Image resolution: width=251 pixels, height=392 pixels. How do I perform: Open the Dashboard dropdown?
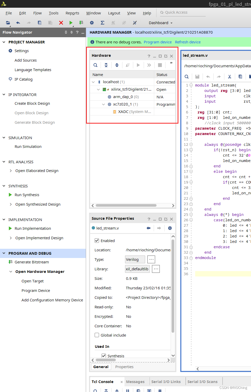[161, 23]
